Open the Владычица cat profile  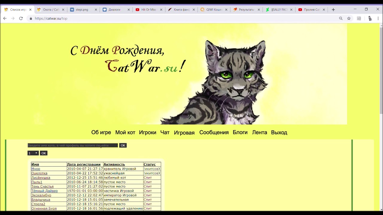click(x=41, y=199)
